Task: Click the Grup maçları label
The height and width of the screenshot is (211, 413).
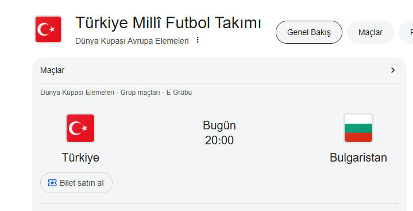Action: (x=140, y=93)
